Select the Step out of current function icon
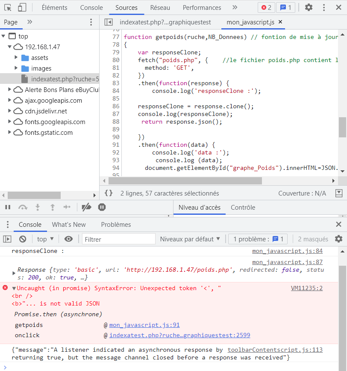347x371 pixels. (x=52, y=207)
